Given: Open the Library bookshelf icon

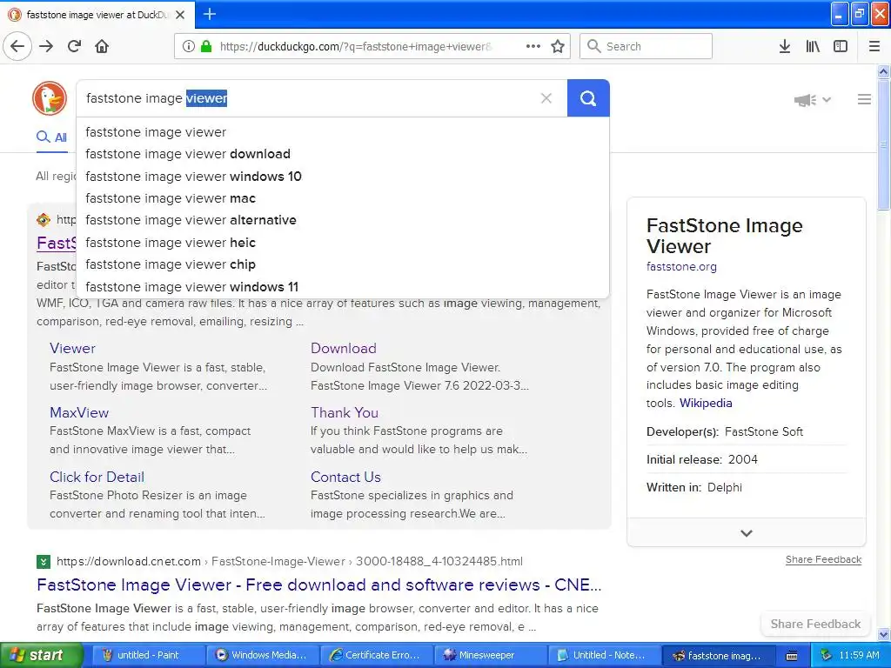Looking at the screenshot, I should 814,46.
